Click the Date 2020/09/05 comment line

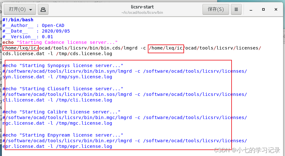(x=36, y=31)
